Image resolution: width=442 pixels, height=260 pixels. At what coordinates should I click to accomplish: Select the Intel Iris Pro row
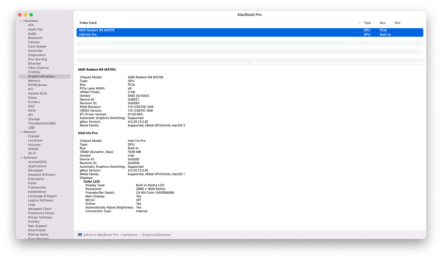(250, 35)
